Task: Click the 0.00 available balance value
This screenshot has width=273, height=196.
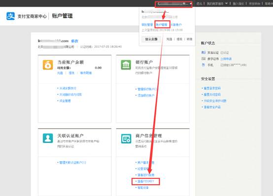Action: coord(98,68)
